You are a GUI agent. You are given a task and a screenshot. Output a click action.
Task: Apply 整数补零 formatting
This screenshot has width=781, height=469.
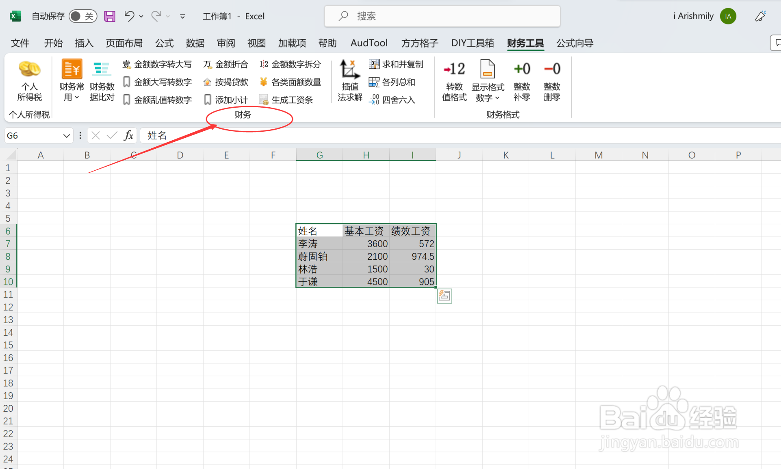coord(522,80)
